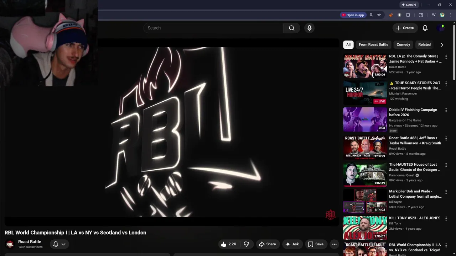Select the Related filter chip
The image size is (456, 256).
[x=424, y=44]
